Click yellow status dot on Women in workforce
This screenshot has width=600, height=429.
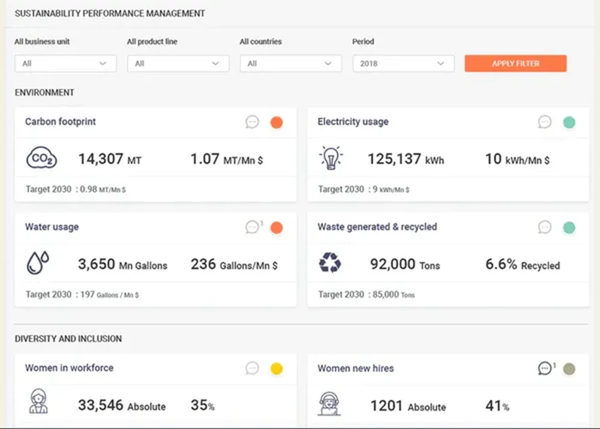277,368
